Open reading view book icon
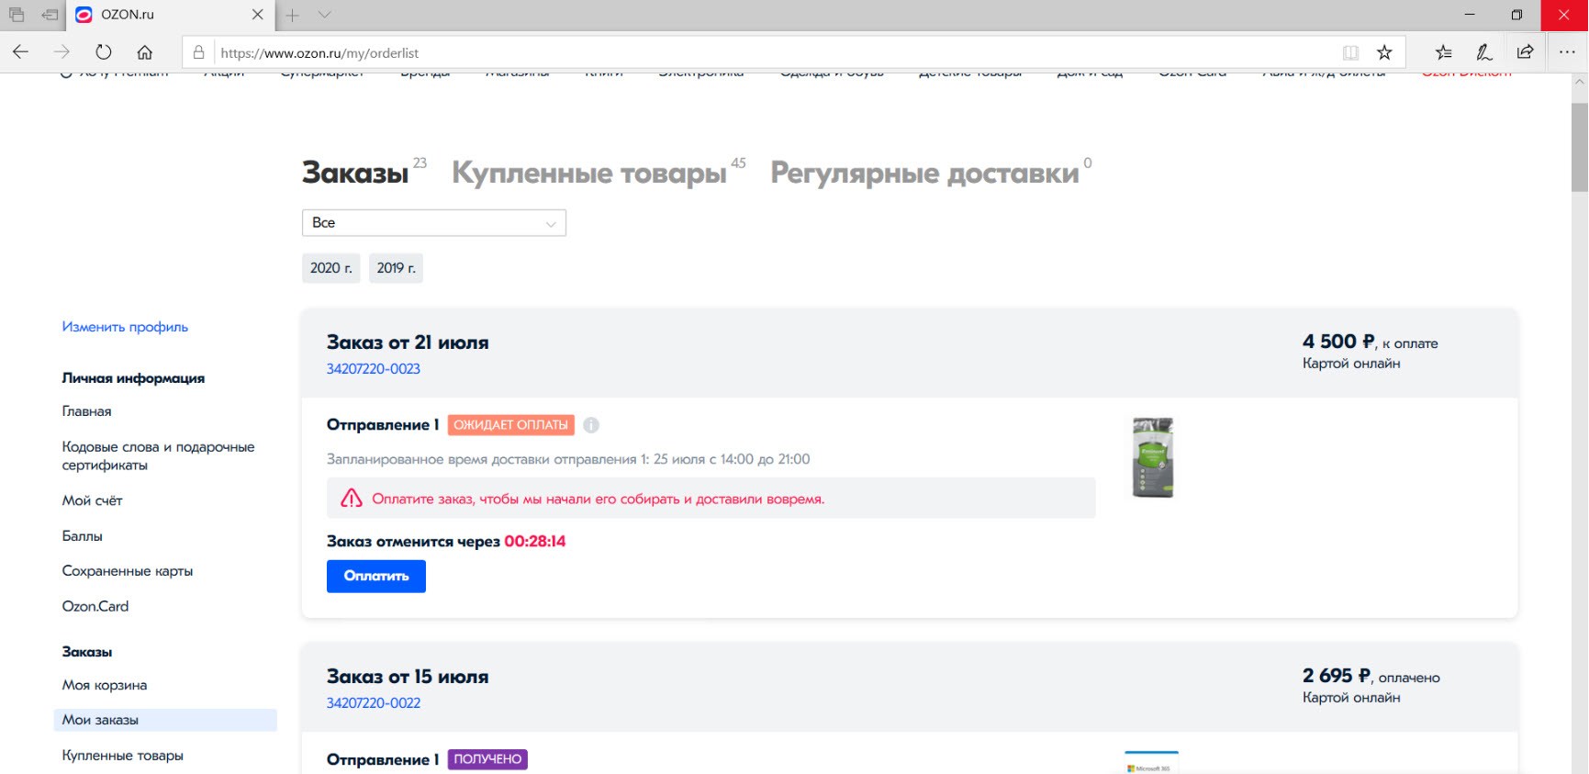Screen dimensions: 1589x774 (1350, 52)
